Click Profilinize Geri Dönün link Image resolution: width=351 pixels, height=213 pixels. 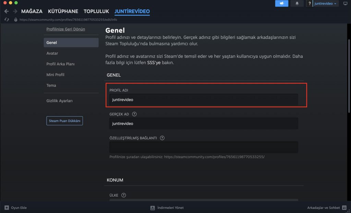(65, 29)
